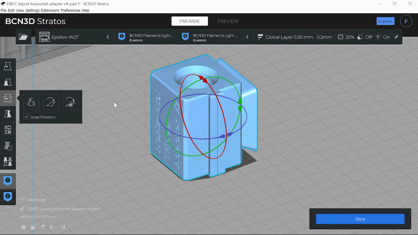
Task: Click Reset rotation icon
Action: tap(31, 102)
